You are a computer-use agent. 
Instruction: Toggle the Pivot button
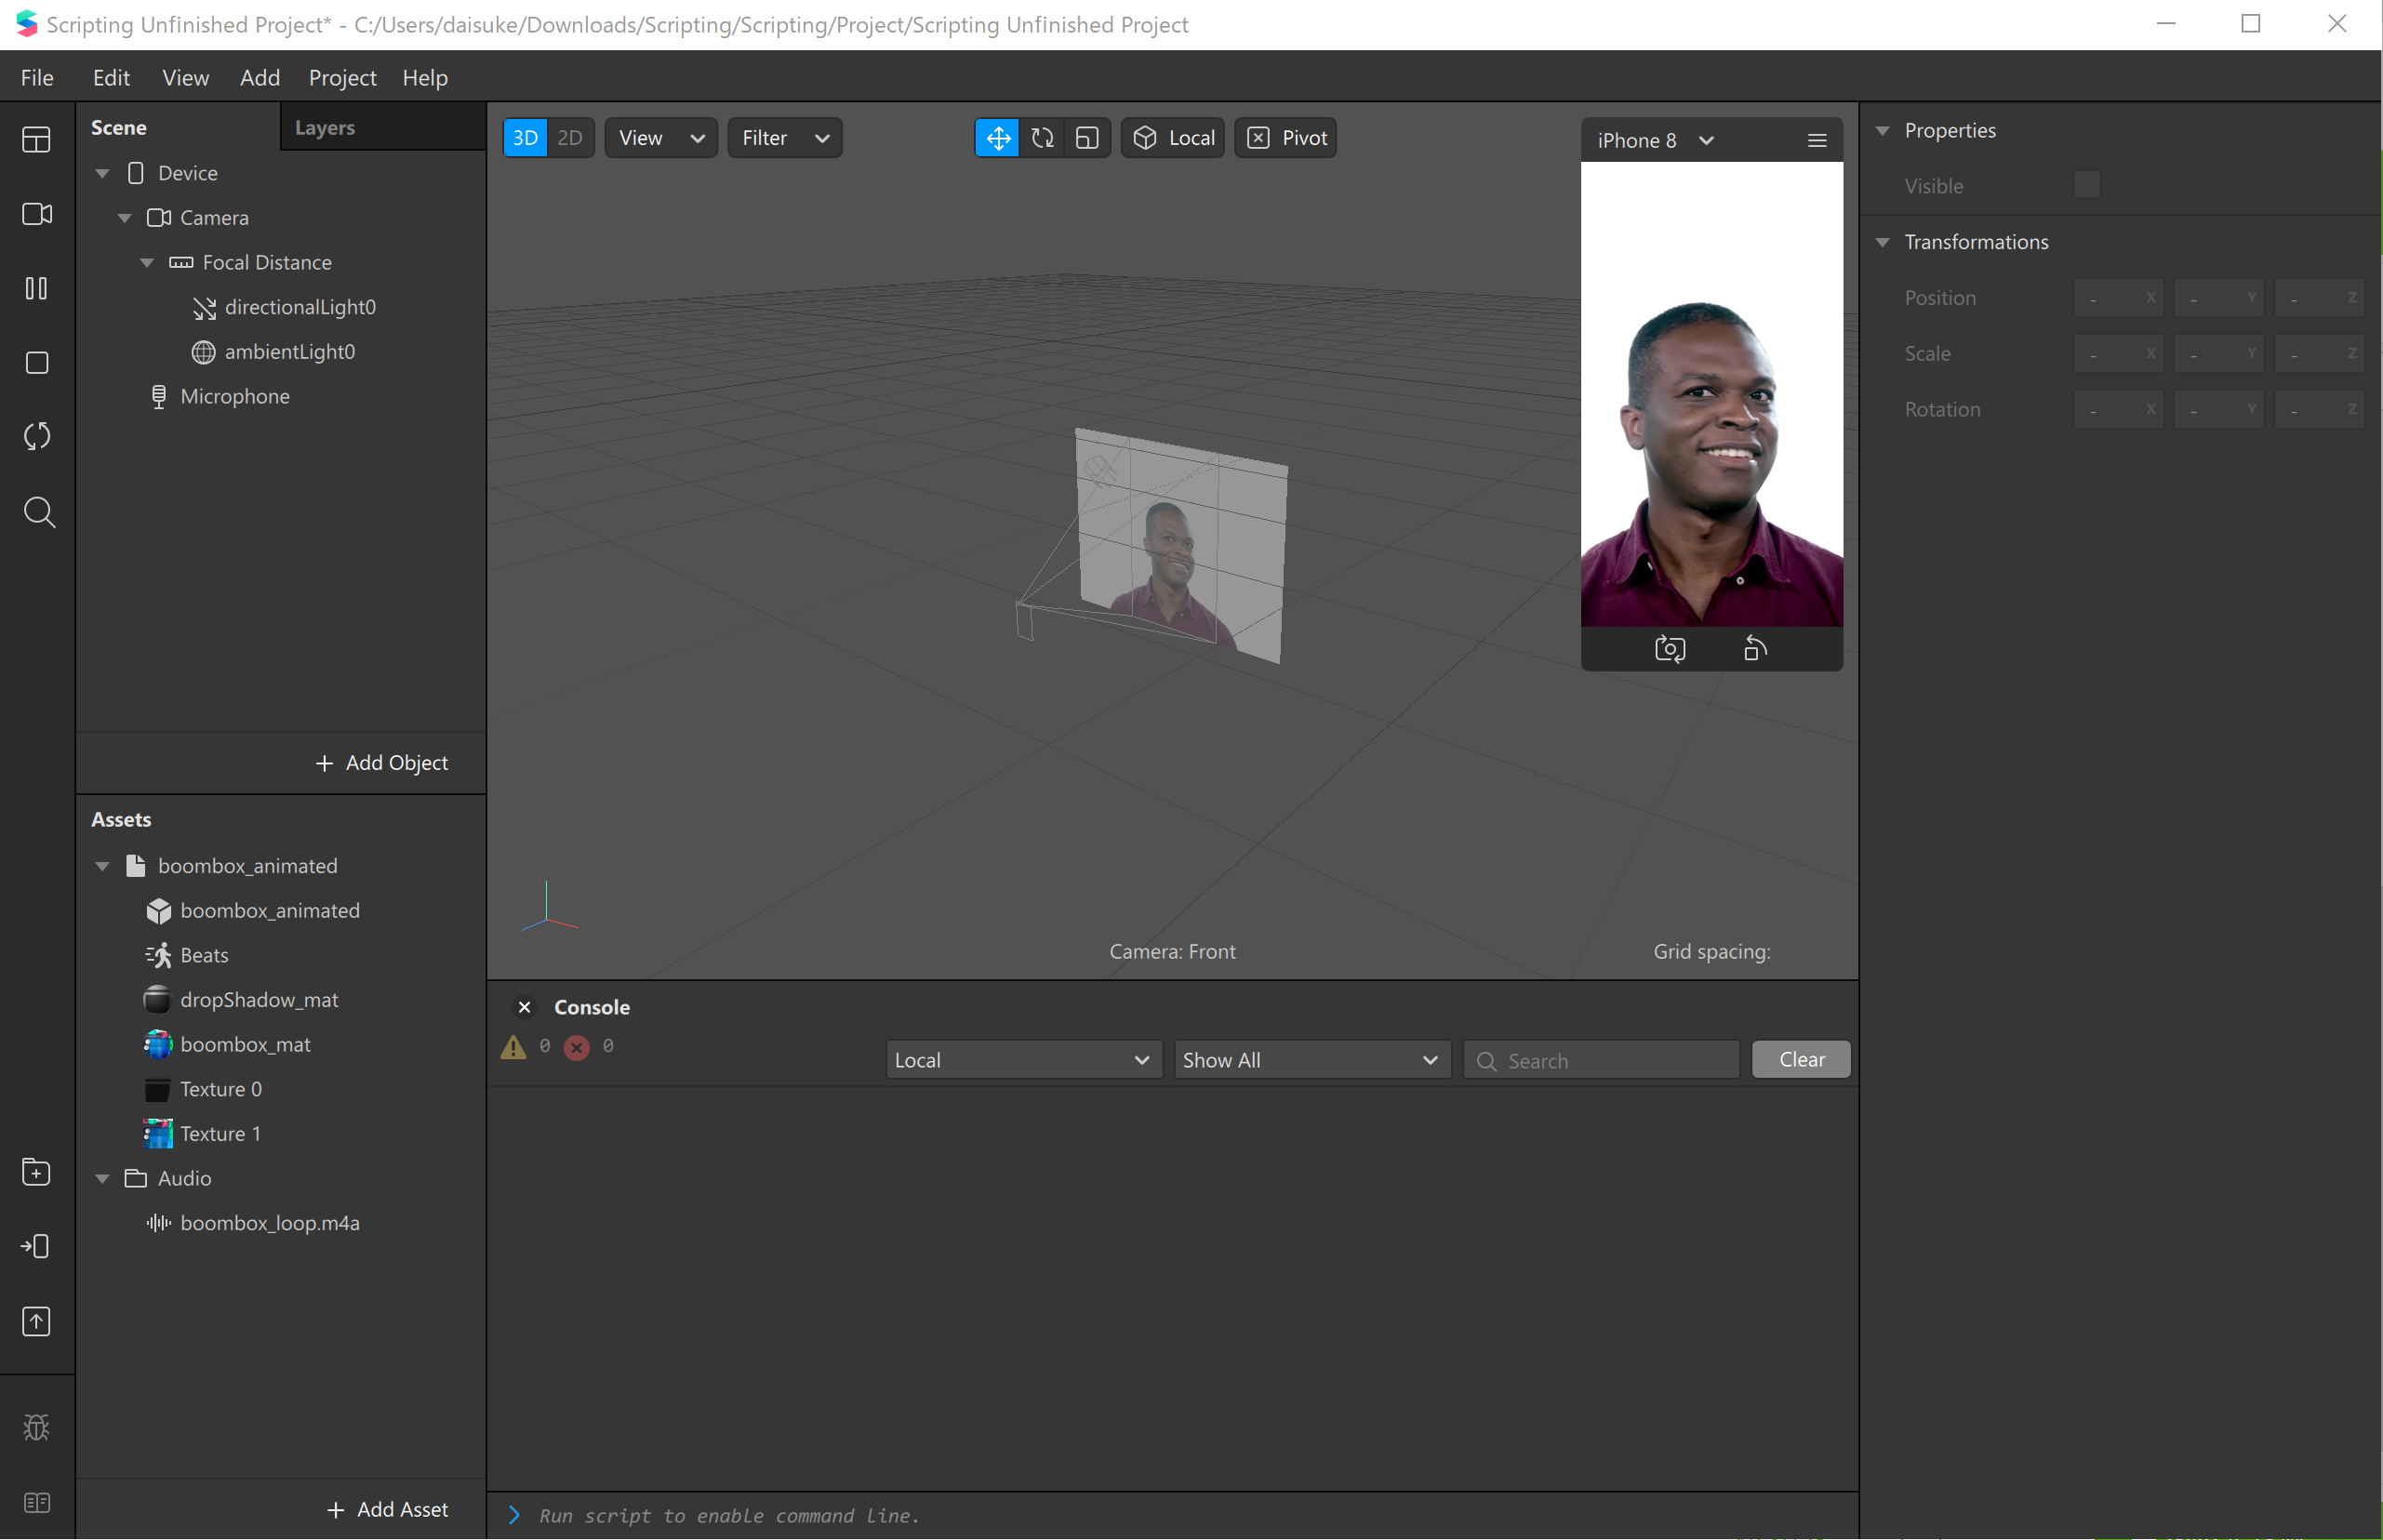(x=1286, y=138)
